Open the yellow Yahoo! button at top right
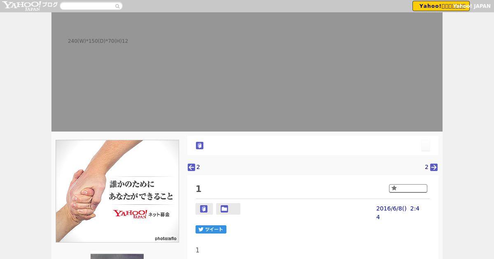Screen dimensions: 494x259 (441, 6)
